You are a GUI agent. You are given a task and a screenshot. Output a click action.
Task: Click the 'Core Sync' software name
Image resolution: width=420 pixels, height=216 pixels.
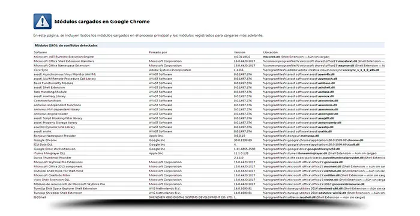(x=41, y=70)
